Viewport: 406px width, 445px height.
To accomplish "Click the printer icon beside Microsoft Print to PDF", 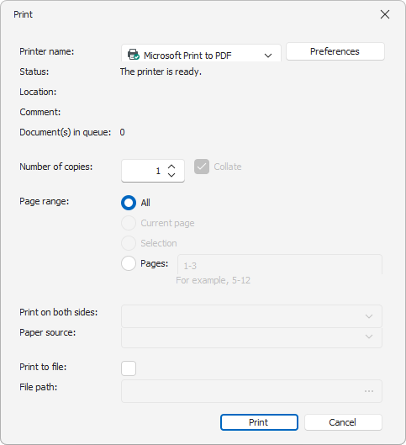I will tap(134, 55).
